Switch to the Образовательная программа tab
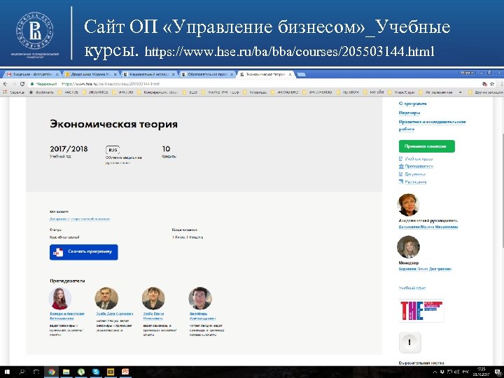 coord(208,74)
